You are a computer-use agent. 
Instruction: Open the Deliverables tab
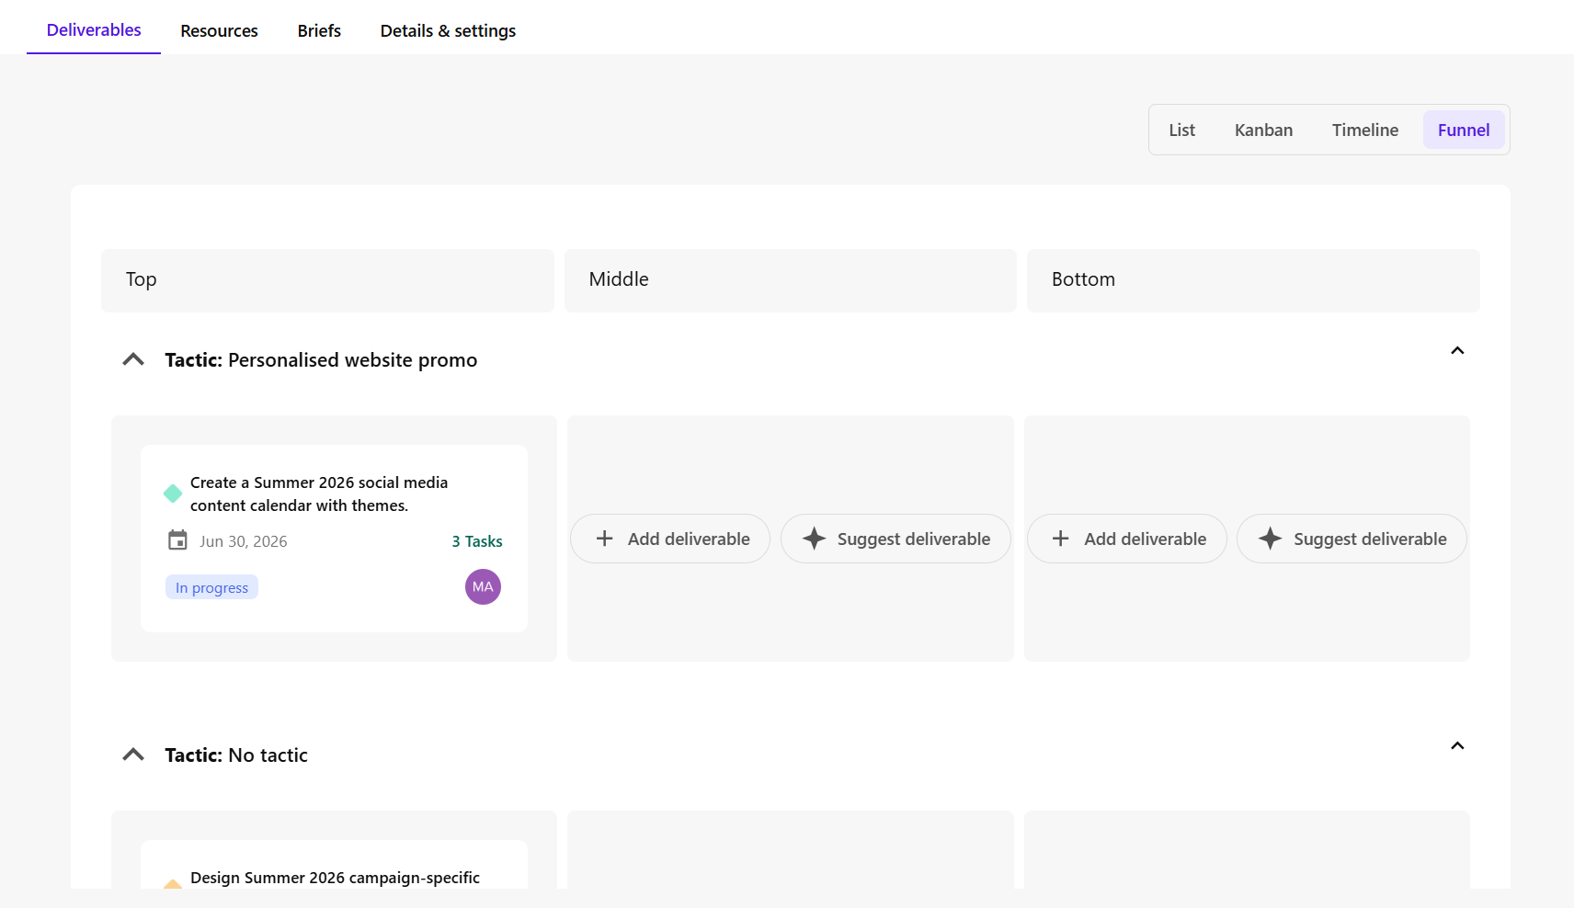tap(94, 30)
